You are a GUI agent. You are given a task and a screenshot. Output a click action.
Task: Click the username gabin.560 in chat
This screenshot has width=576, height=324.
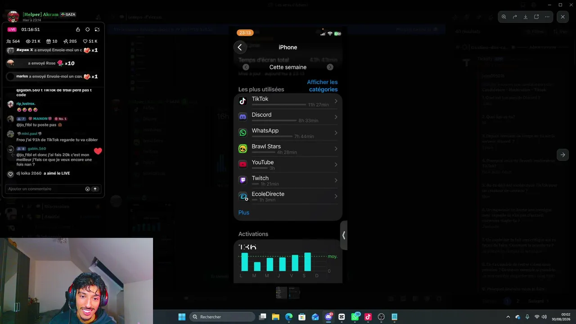37,148
